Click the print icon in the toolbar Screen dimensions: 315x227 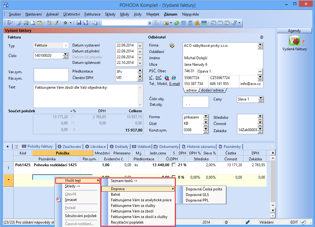[x=26, y=23]
